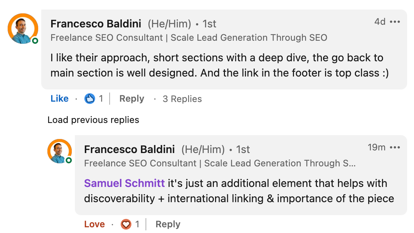The width and height of the screenshot is (414, 233).
Task: Click the 4d timestamp on top comment
Action: click(x=380, y=22)
